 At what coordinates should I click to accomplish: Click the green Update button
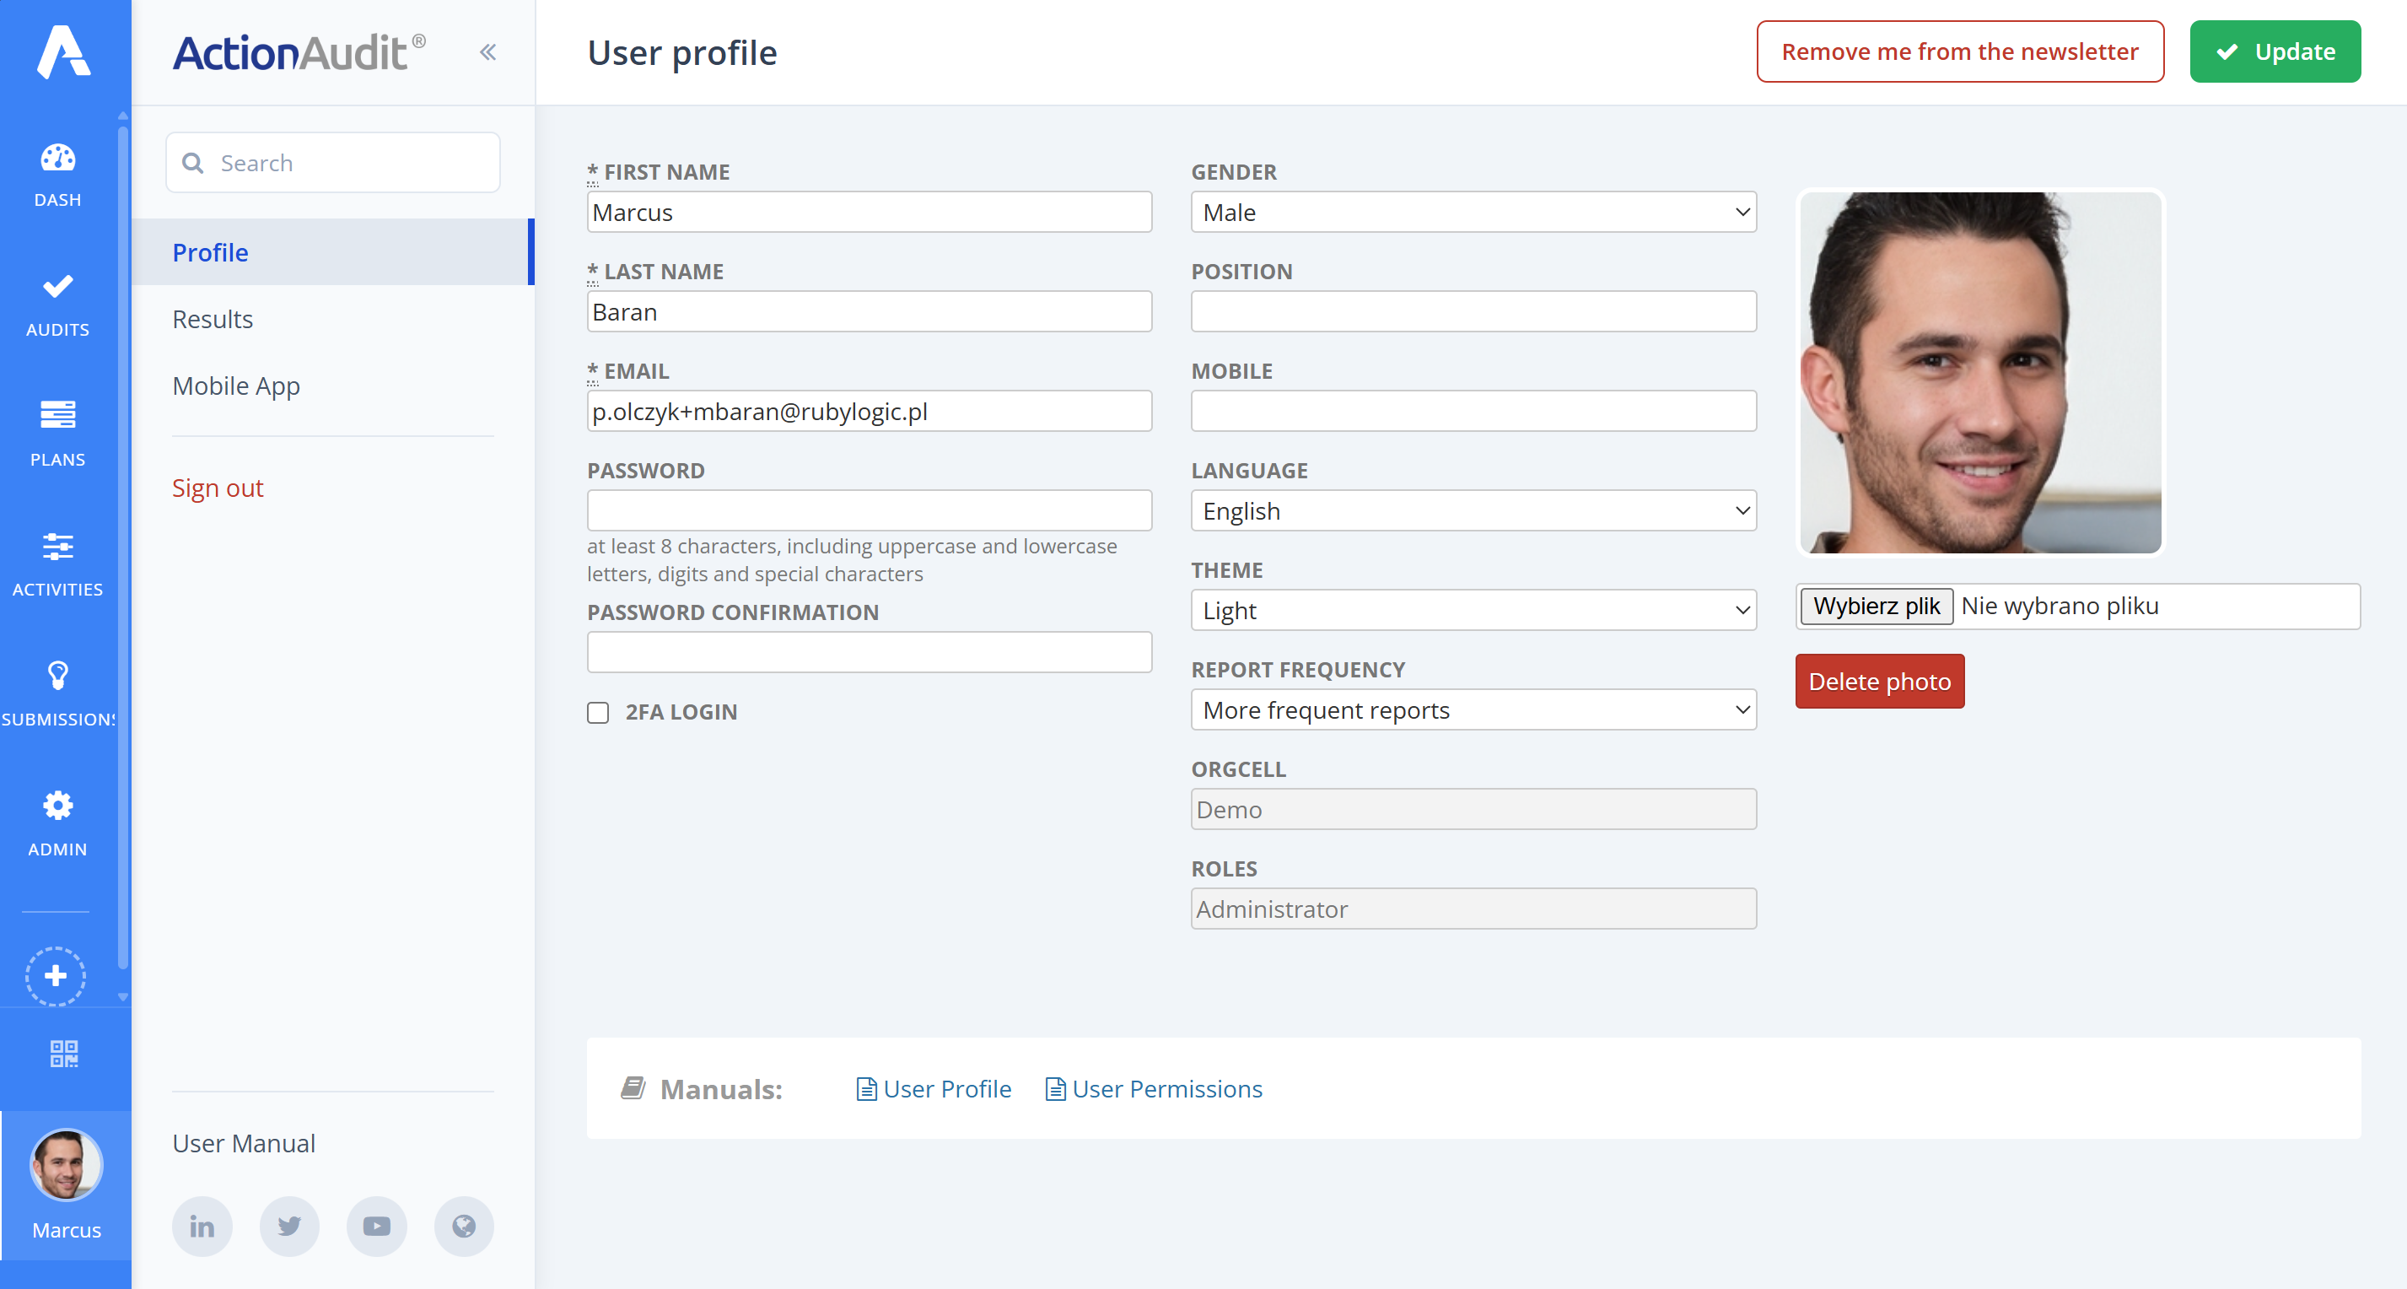2275,51
